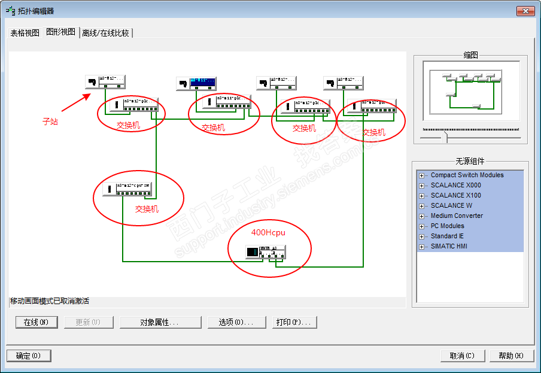Open help with 帮助(H) button
Image resolution: width=541 pixels, height=373 pixels.
coord(512,356)
